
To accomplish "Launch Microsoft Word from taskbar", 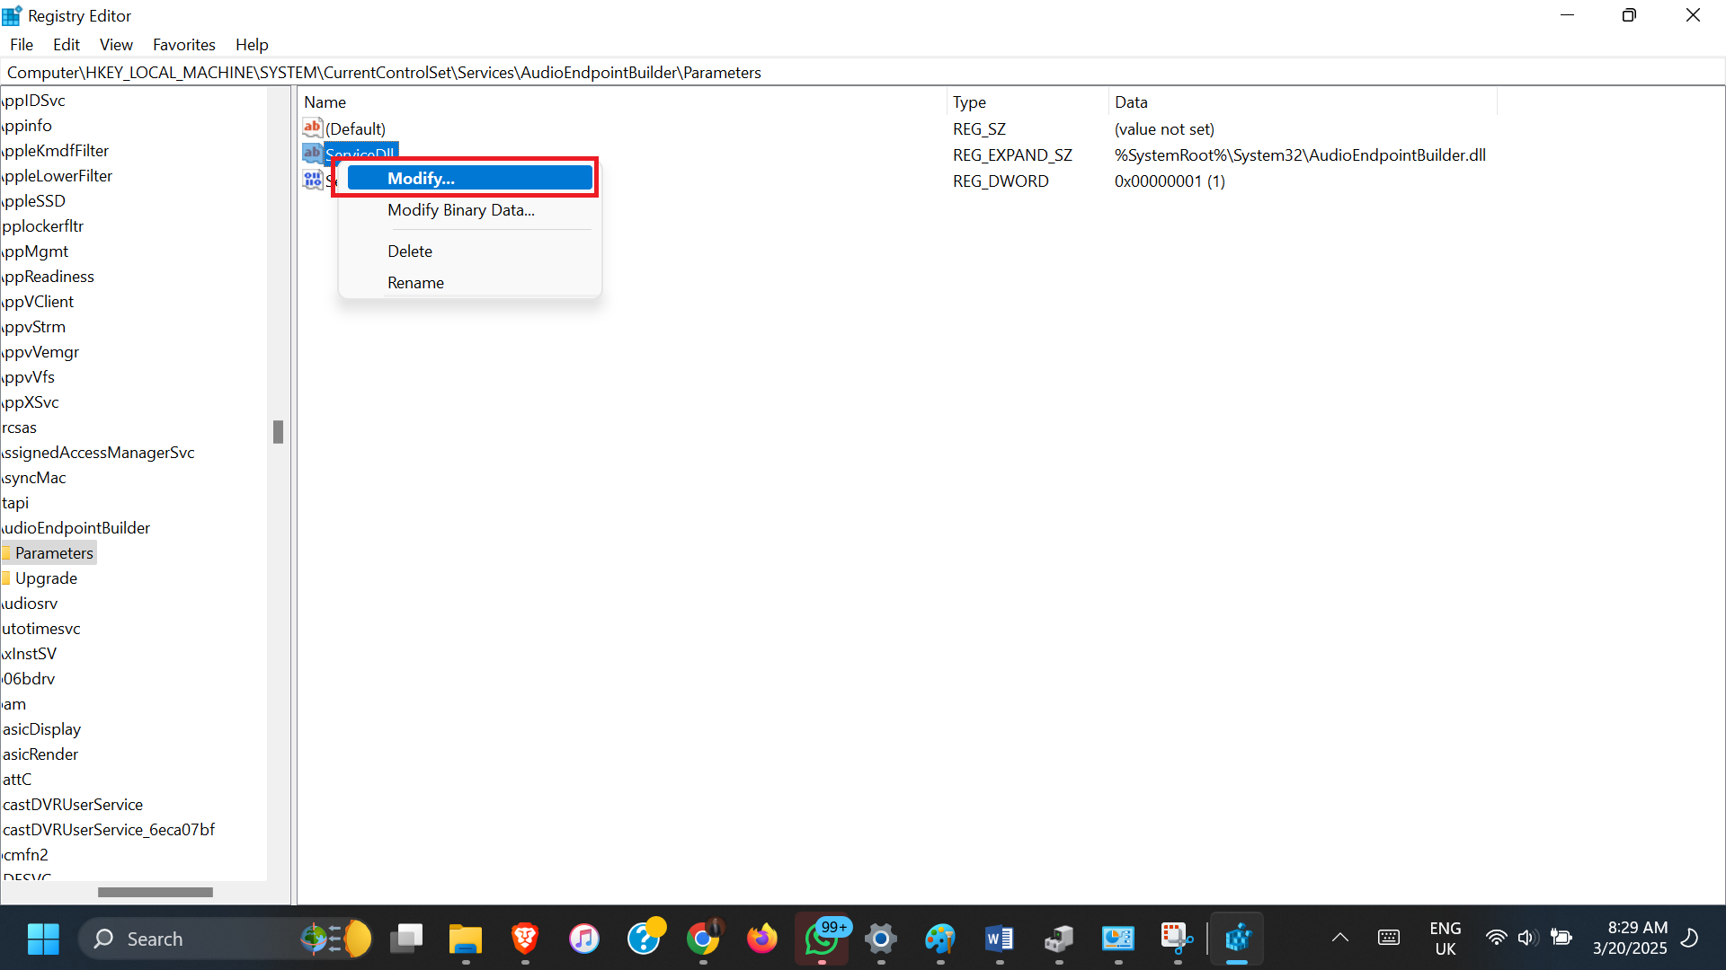I will click(x=999, y=939).
